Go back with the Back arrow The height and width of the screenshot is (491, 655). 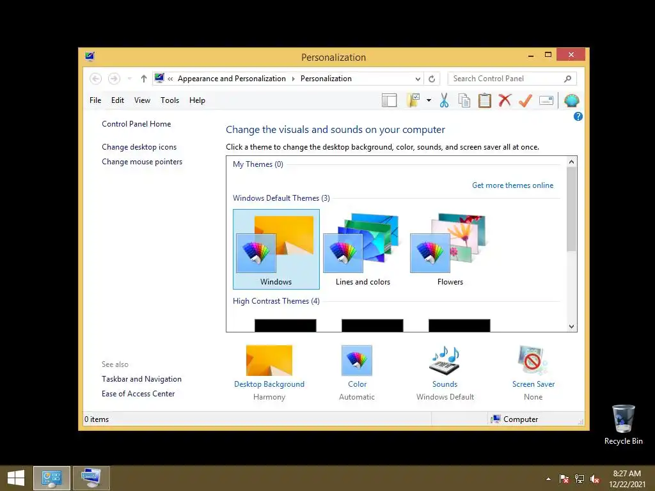click(96, 79)
